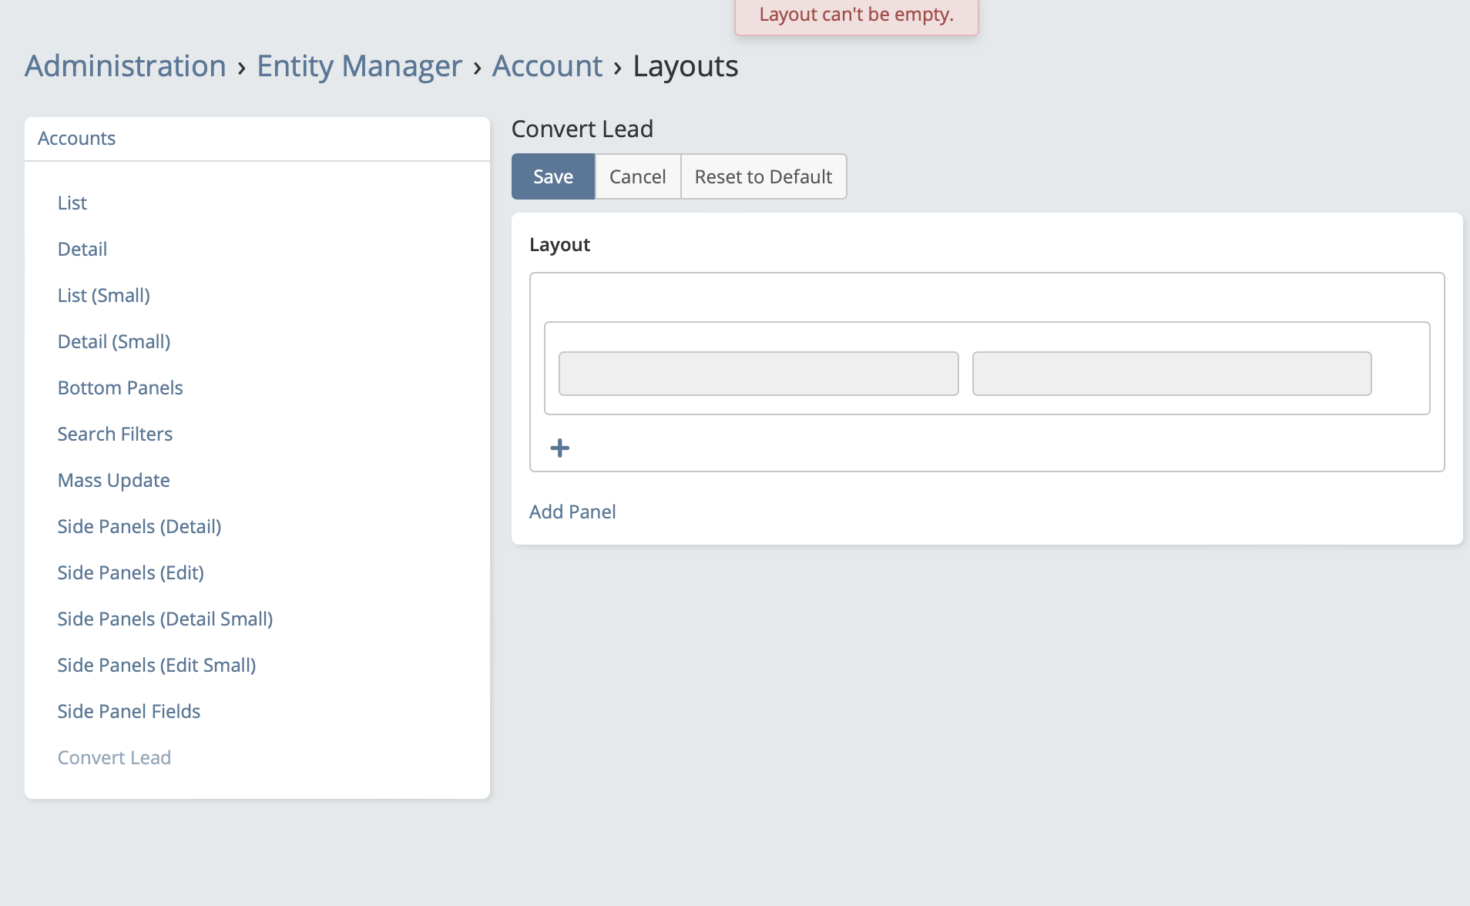This screenshot has width=1470, height=906.
Task: Open Side Panels (Edit) layout
Action: click(x=130, y=572)
